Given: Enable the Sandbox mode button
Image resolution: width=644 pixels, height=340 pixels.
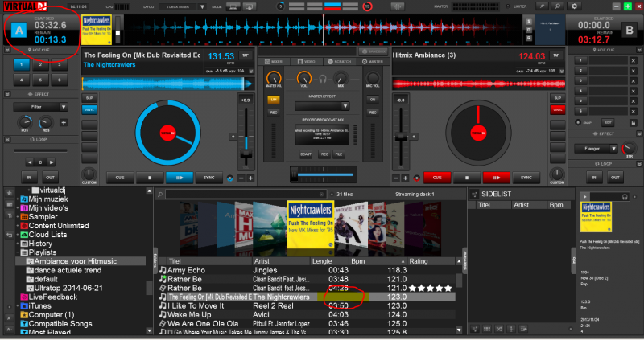Looking at the screenshot, I should 374,51.
